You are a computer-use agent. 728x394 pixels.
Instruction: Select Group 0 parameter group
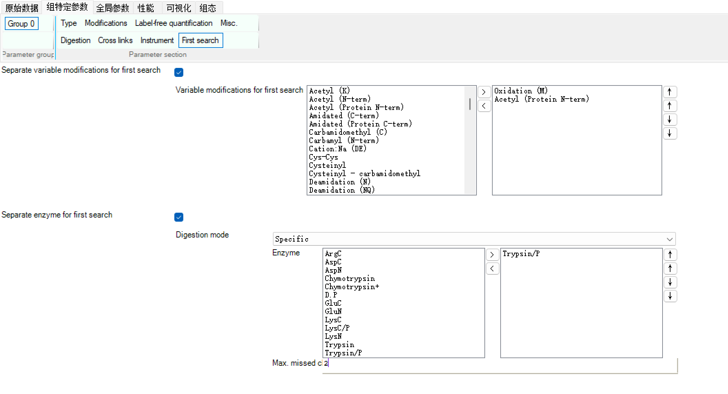[21, 24]
